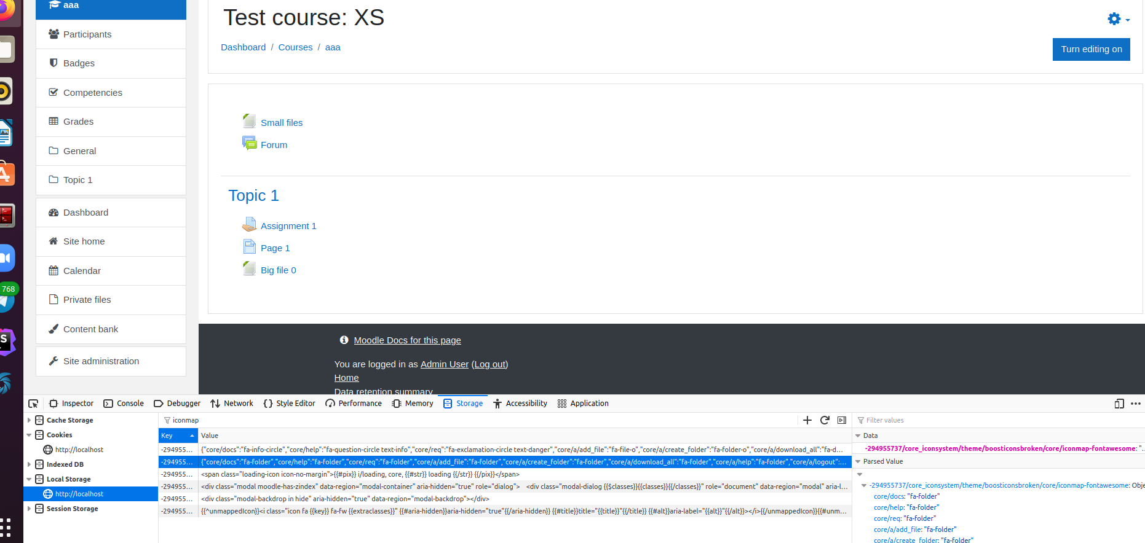Image resolution: width=1145 pixels, height=543 pixels.
Task: Switch to the Accessibility devtools tab
Action: (520, 404)
